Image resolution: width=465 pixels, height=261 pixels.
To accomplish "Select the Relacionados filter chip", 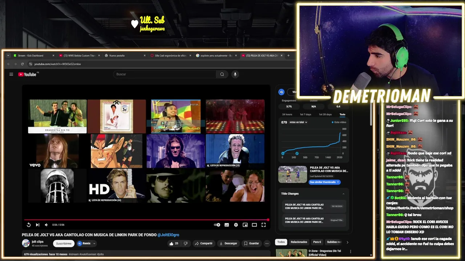I will pos(299,242).
